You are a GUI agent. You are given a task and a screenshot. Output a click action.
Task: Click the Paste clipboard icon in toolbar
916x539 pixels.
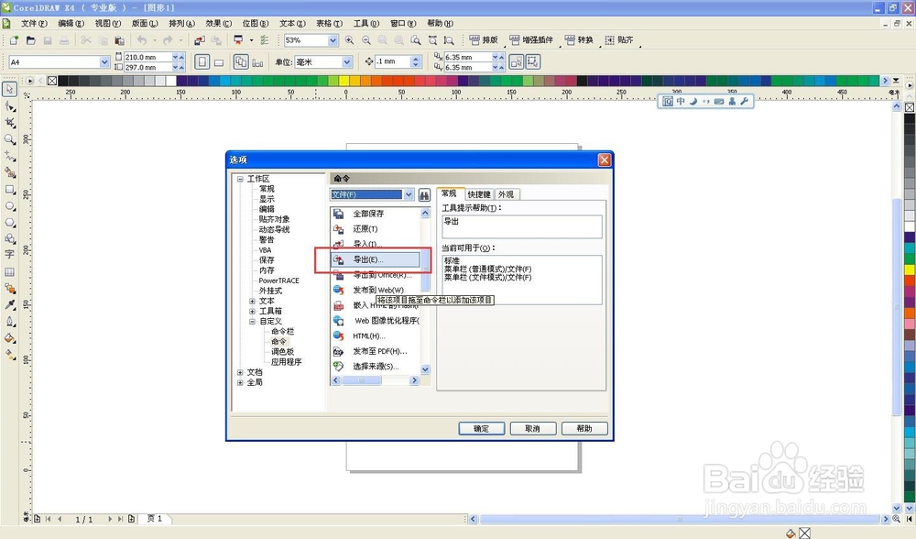coord(120,40)
